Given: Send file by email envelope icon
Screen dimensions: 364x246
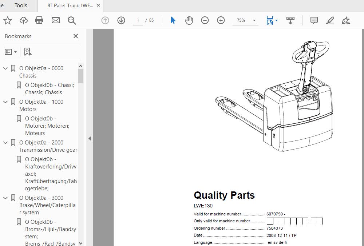Looking at the screenshot, I should (x=56, y=20).
